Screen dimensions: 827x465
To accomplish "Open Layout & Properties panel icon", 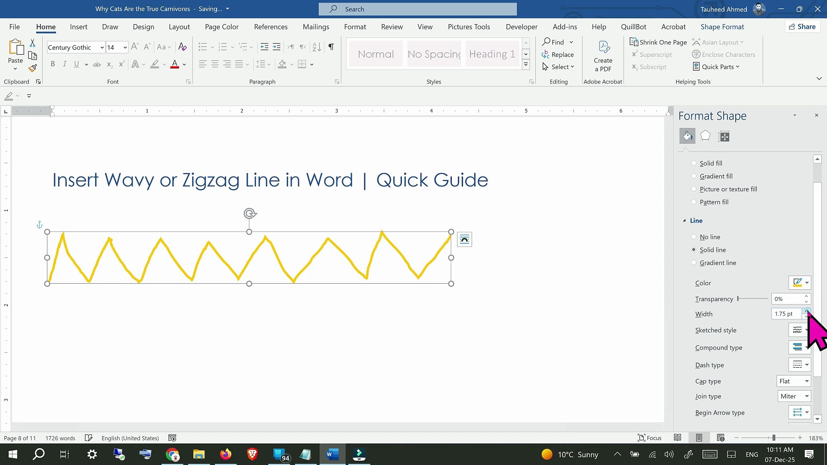I will [x=724, y=136].
